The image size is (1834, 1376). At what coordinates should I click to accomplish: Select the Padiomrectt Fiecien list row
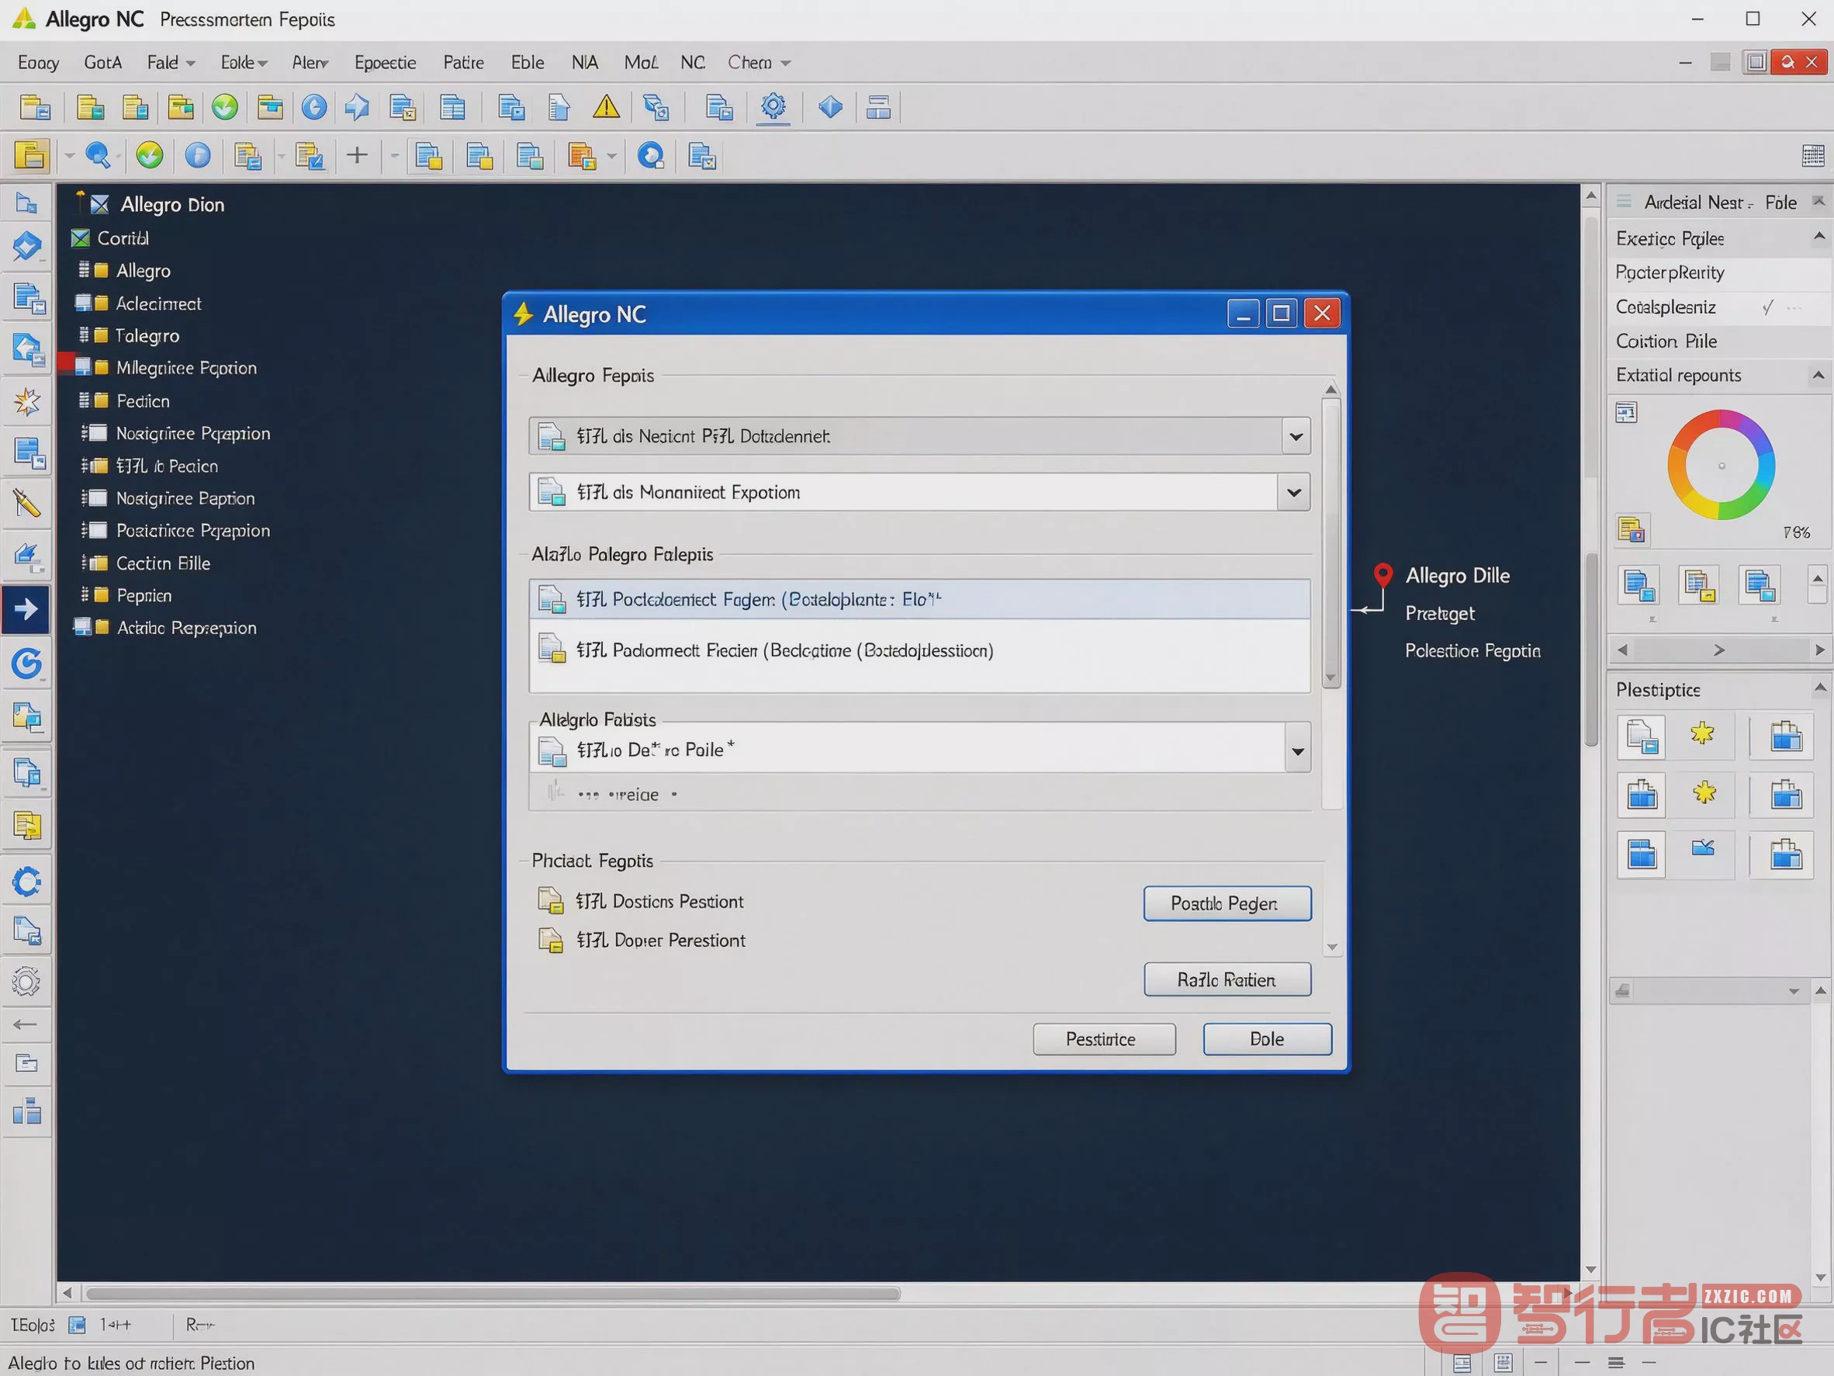click(x=919, y=650)
